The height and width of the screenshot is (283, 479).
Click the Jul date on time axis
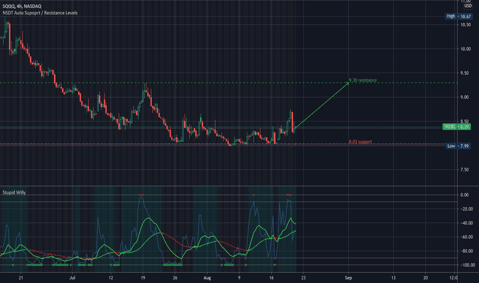72,278
